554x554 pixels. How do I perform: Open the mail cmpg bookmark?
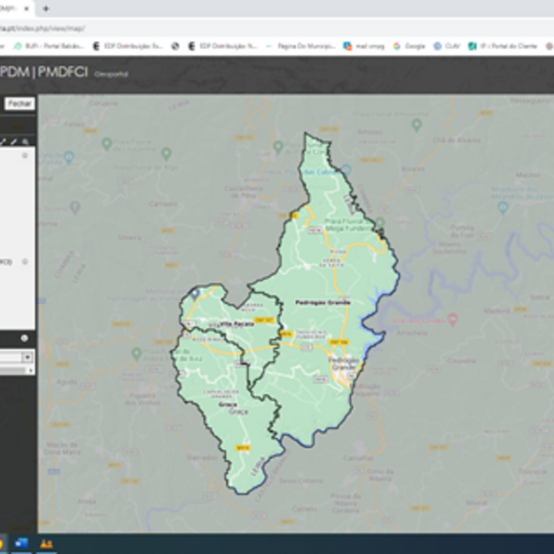(x=366, y=44)
